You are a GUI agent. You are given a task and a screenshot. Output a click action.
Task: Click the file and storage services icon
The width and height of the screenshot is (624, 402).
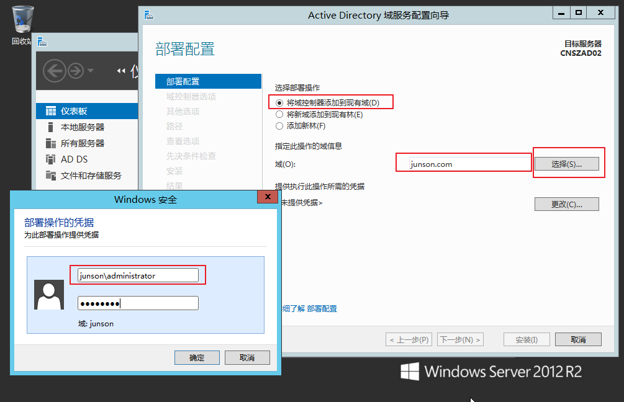tap(50, 176)
